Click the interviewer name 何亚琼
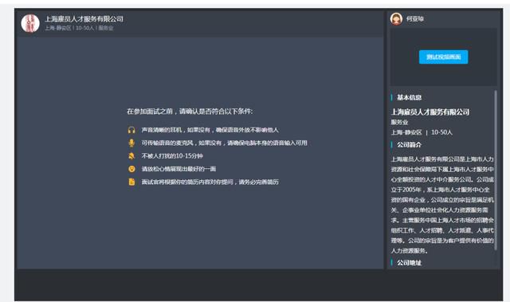Screen dimensions: 510x302 click(414, 19)
